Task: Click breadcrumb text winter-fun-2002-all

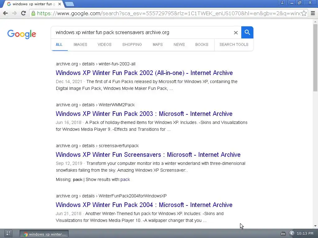Action: point(117,64)
